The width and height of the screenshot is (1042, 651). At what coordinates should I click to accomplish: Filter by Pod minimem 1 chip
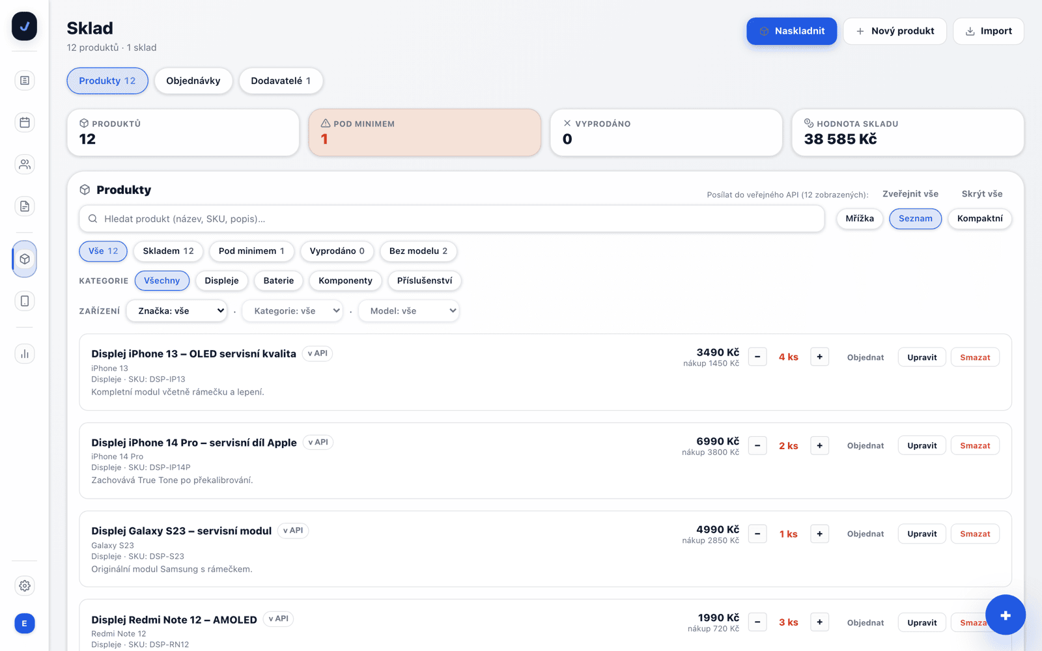coord(251,251)
